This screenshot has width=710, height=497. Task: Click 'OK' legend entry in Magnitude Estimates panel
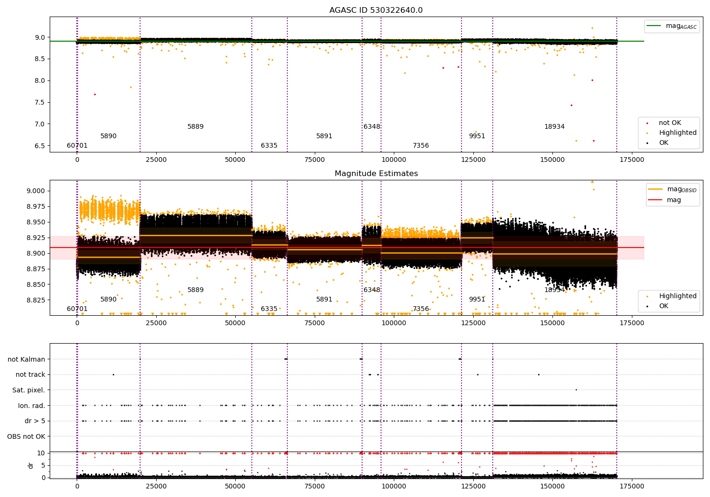coord(664,306)
